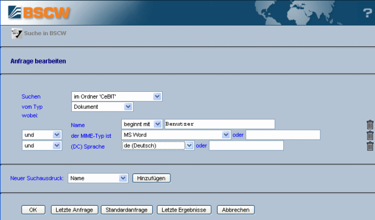Image resolution: width=375 pixels, height=220 pixels.
Task: Delete the Name criterion with trash icon
Action: point(370,125)
